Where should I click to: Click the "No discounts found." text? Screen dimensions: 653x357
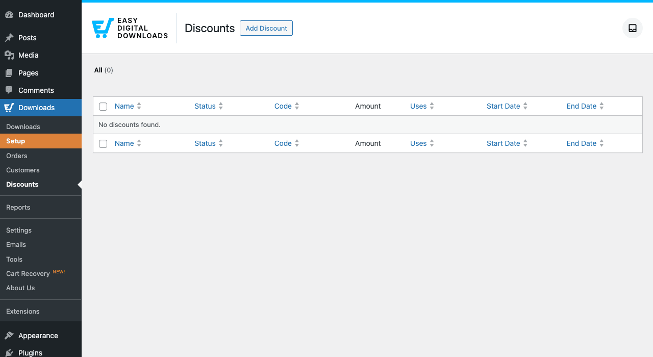[x=130, y=124]
